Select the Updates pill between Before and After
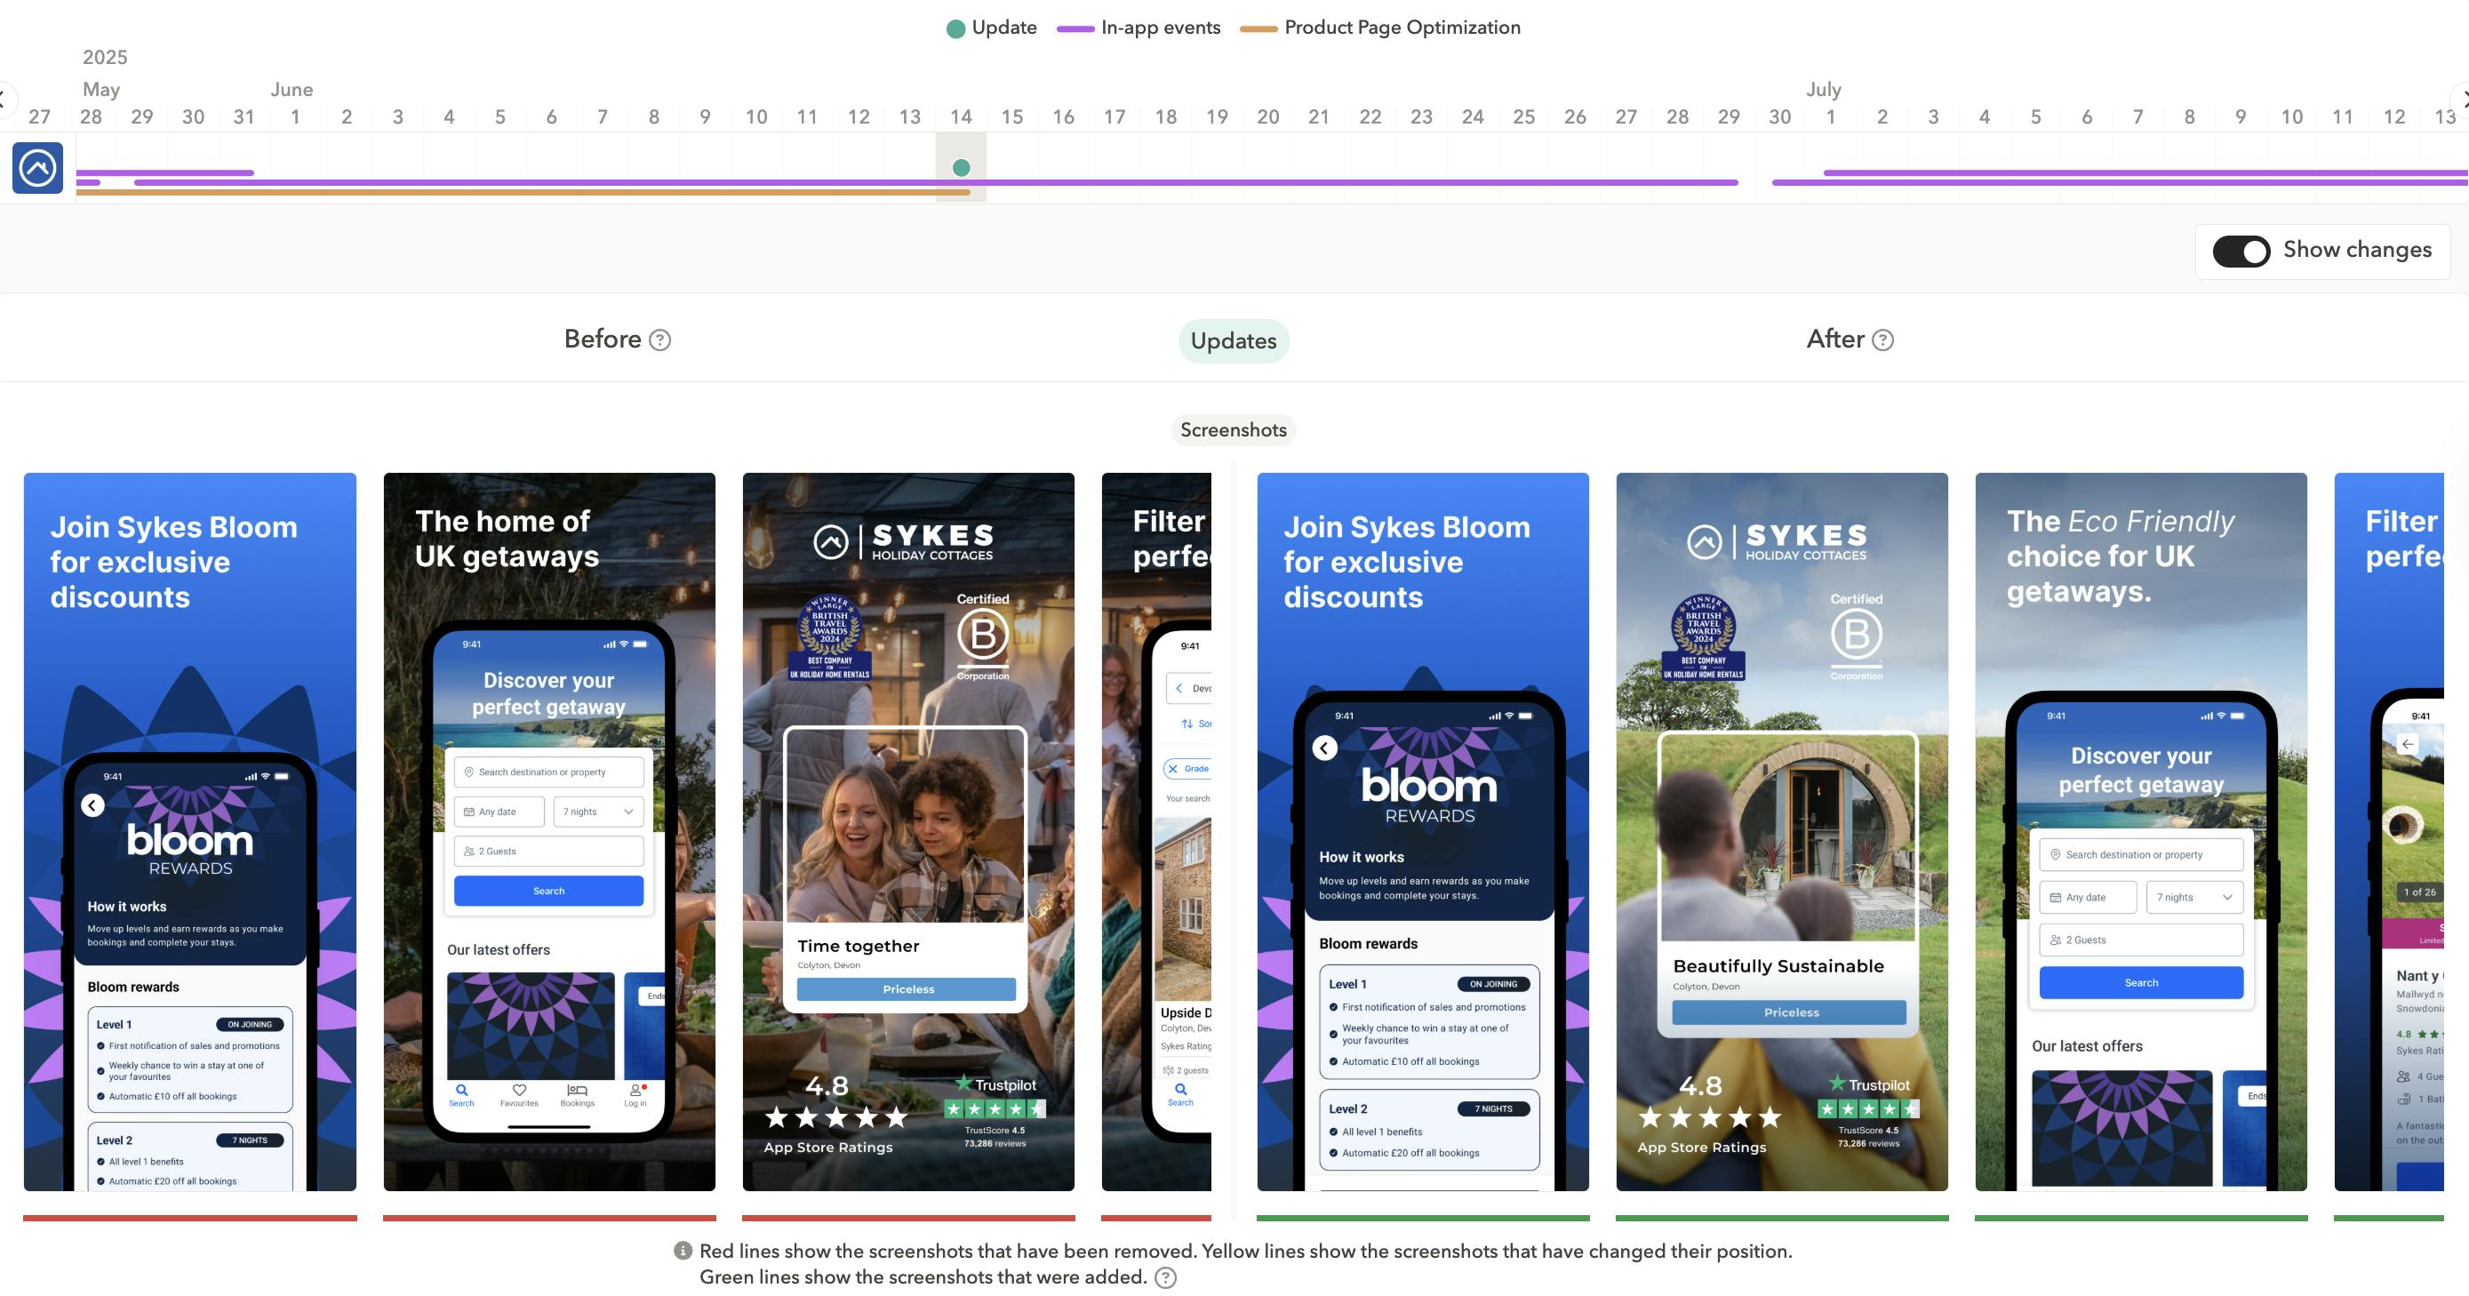This screenshot has height=1296, width=2469. point(1234,340)
